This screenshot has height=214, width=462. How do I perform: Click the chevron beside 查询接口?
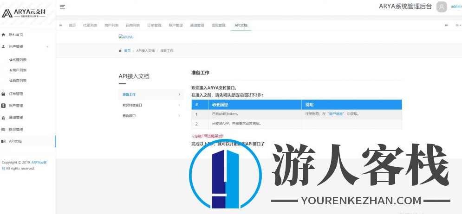(179, 115)
